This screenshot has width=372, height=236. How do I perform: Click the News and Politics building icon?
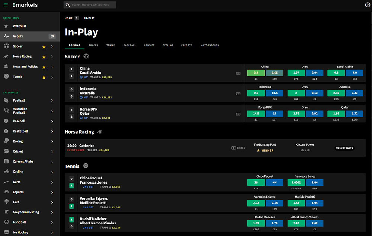(6, 67)
